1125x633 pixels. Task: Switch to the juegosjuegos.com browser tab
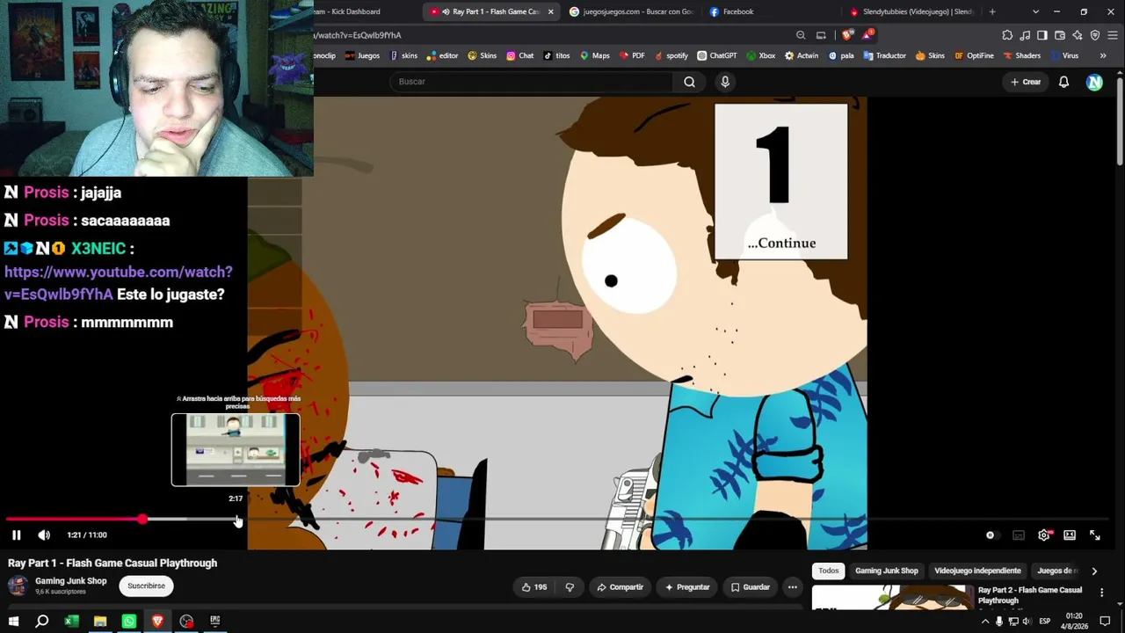[x=631, y=11]
